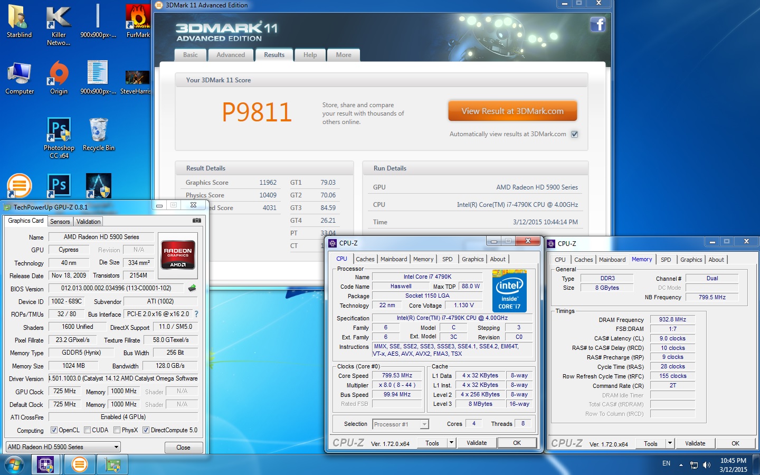The width and height of the screenshot is (760, 475).
Task: Toggle the PhysX checkbox
Action: click(117, 430)
